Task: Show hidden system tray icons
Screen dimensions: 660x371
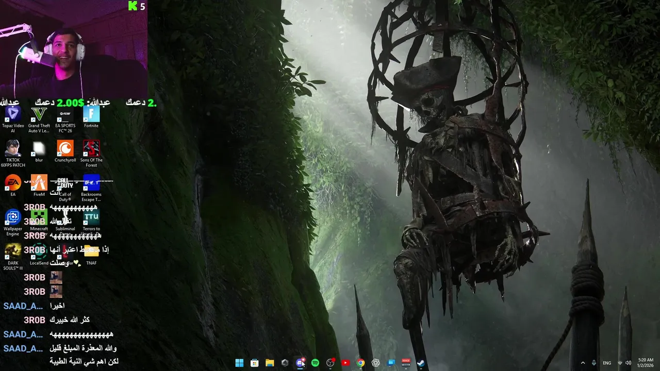Action: click(x=583, y=363)
